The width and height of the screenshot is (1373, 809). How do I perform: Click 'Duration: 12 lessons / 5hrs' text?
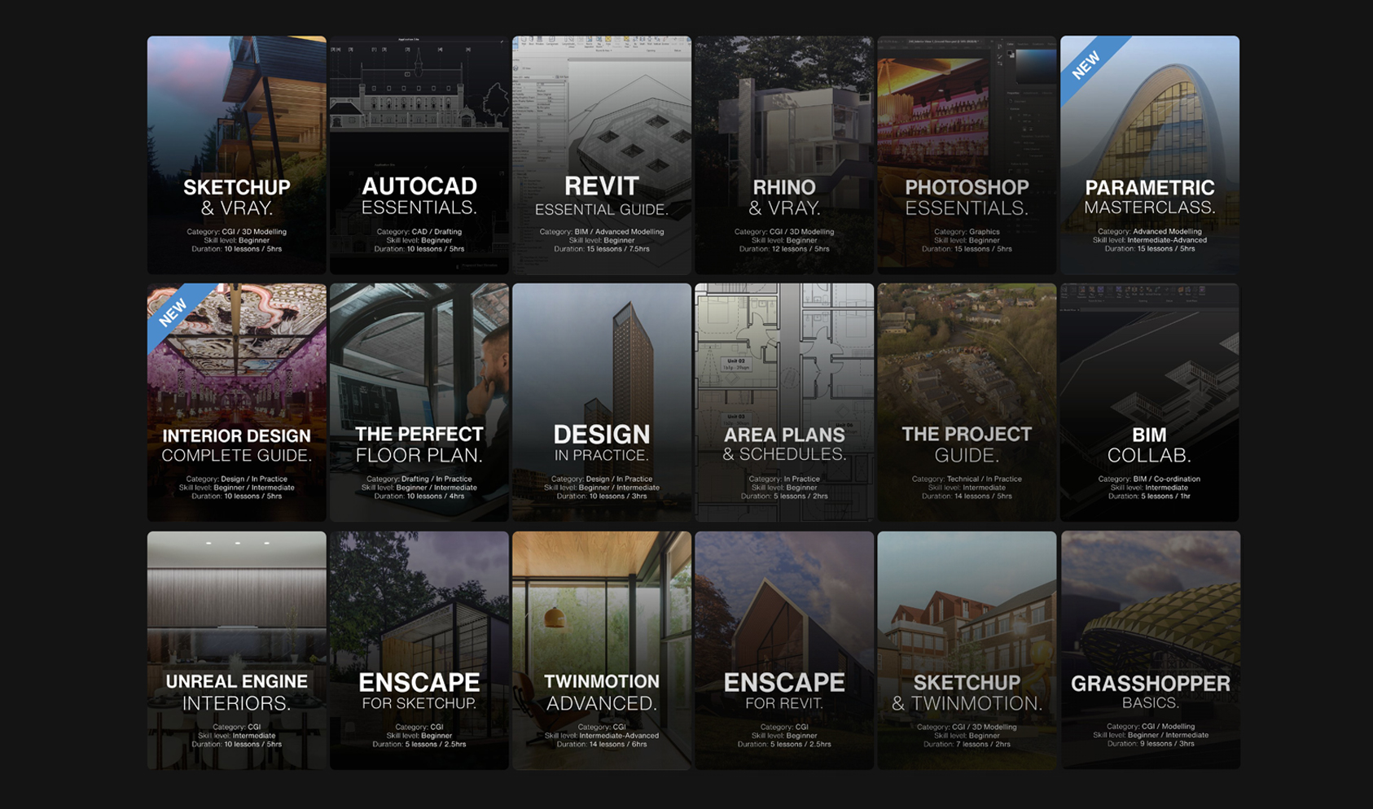(x=783, y=249)
